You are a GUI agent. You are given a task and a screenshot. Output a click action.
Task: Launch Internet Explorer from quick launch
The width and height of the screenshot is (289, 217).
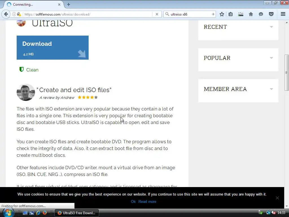click(38, 213)
